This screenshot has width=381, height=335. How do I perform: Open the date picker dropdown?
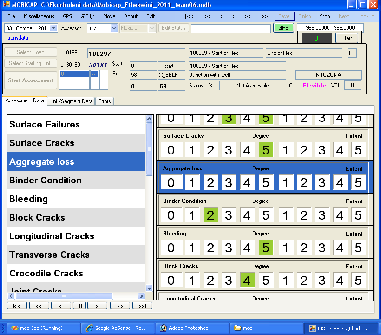[x=53, y=28]
